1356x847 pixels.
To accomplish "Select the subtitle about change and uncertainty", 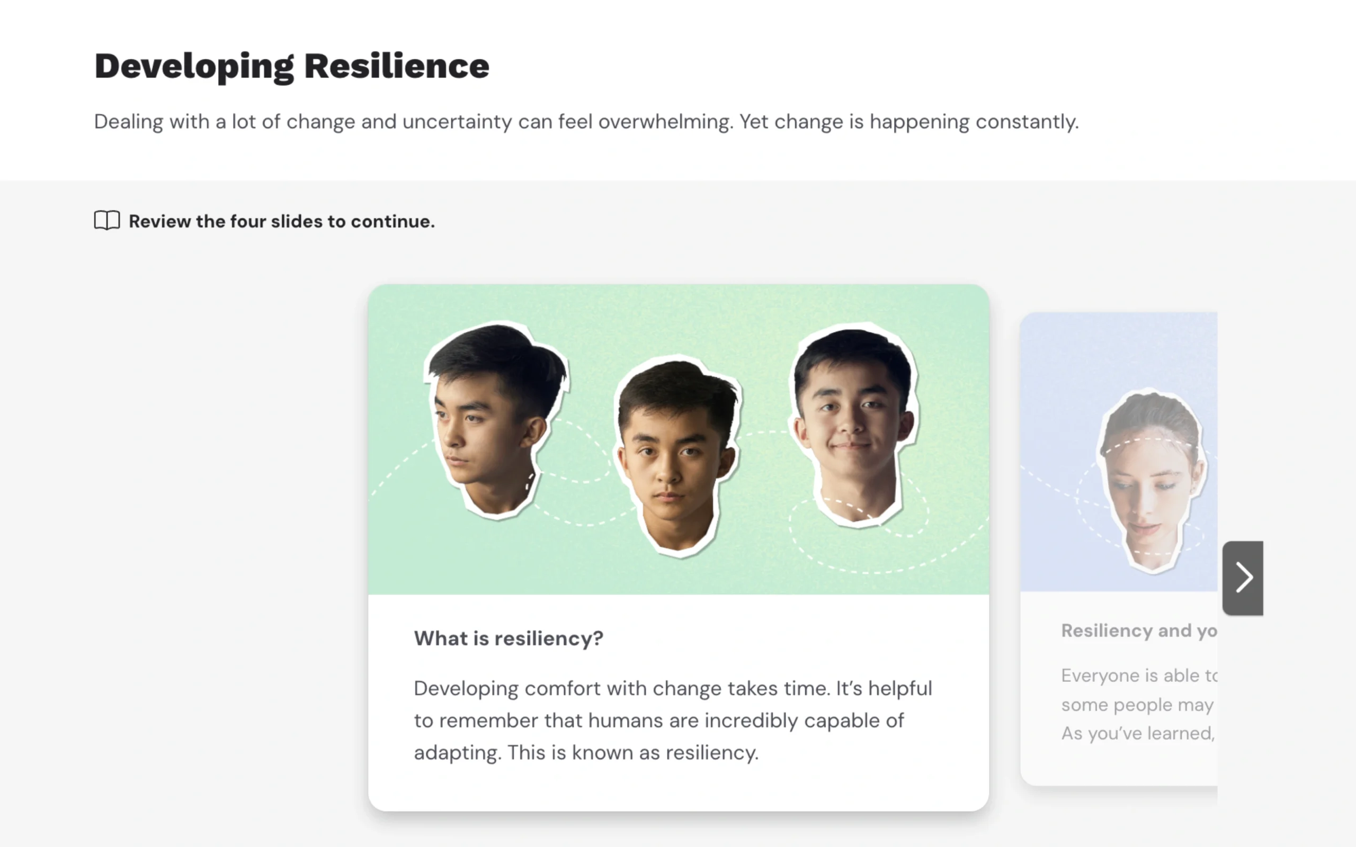I will pos(585,122).
